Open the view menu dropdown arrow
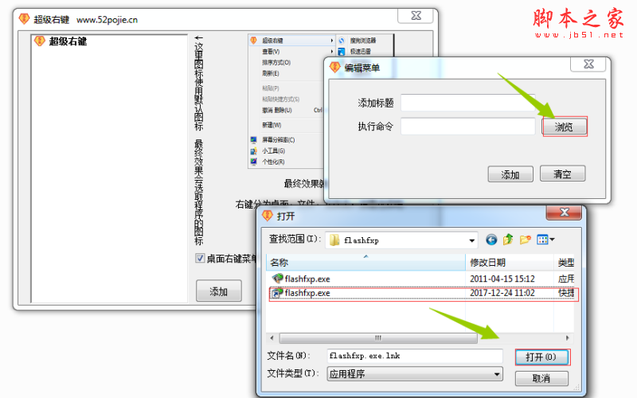 (x=553, y=240)
